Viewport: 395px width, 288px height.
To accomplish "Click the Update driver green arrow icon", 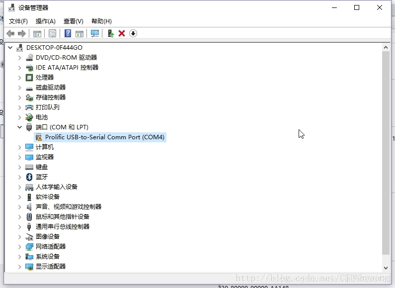I will (111, 33).
